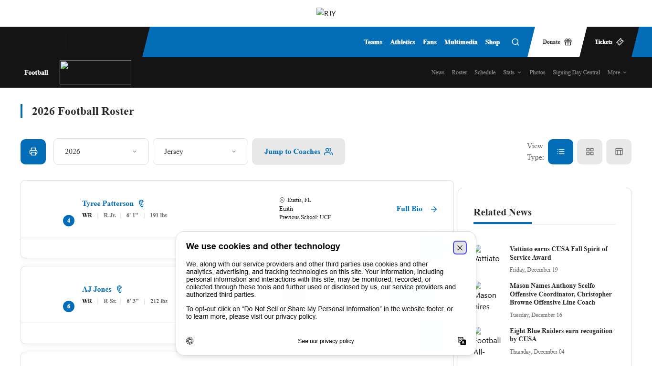Image resolution: width=652 pixels, height=366 pixels.
Task: Click pronunciation icon beside AJ Jones
Action: click(x=119, y=289)
